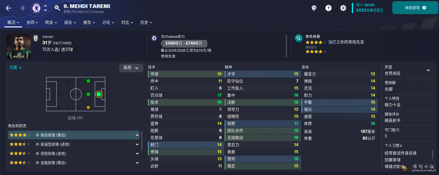Open the settings gear icon
This screenshot has width=439, height=175.
pyautogui.click(x=343, y=8)
